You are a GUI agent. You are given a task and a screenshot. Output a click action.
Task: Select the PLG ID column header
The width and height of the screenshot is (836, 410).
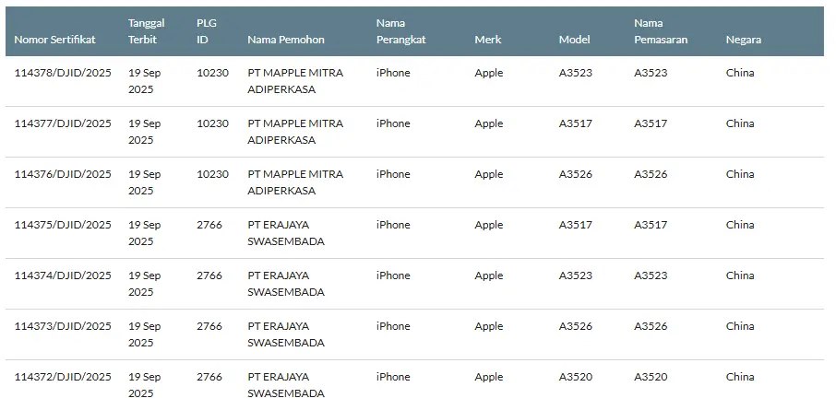point(207,31)
